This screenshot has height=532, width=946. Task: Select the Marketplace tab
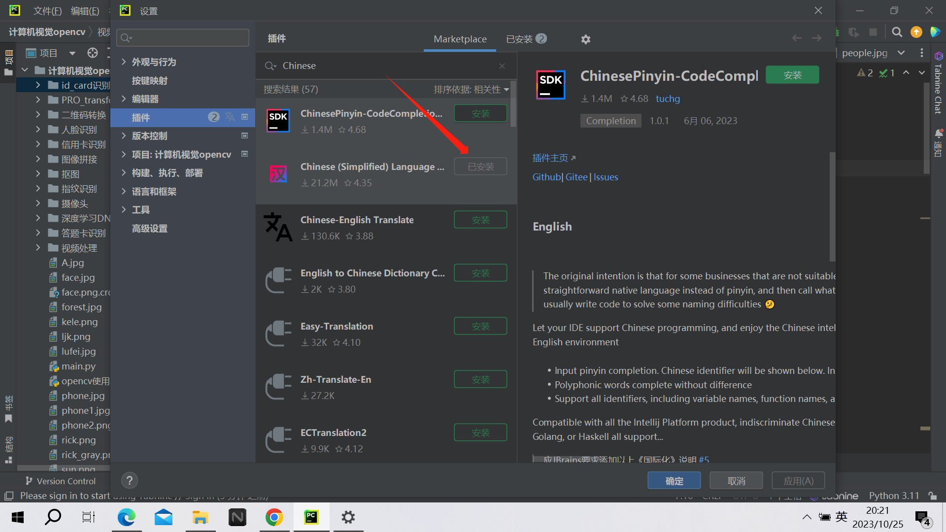pyautogui.click(x=460, y=39)
